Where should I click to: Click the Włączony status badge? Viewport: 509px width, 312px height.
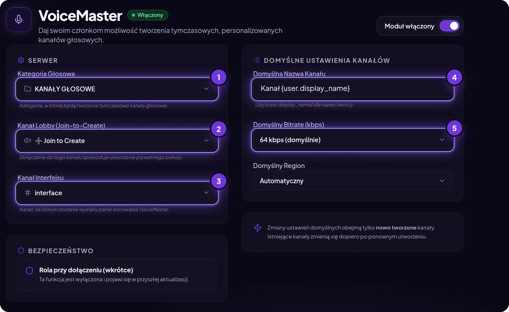[148, 15]
